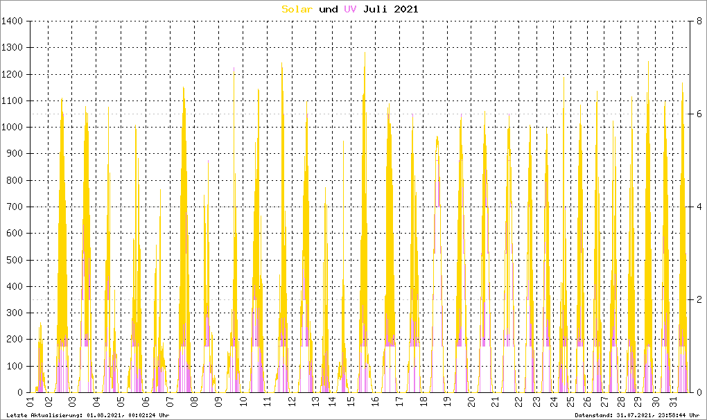Click the pink "UV" word in the title
The image size is (707, 420).
pos(350,9)
